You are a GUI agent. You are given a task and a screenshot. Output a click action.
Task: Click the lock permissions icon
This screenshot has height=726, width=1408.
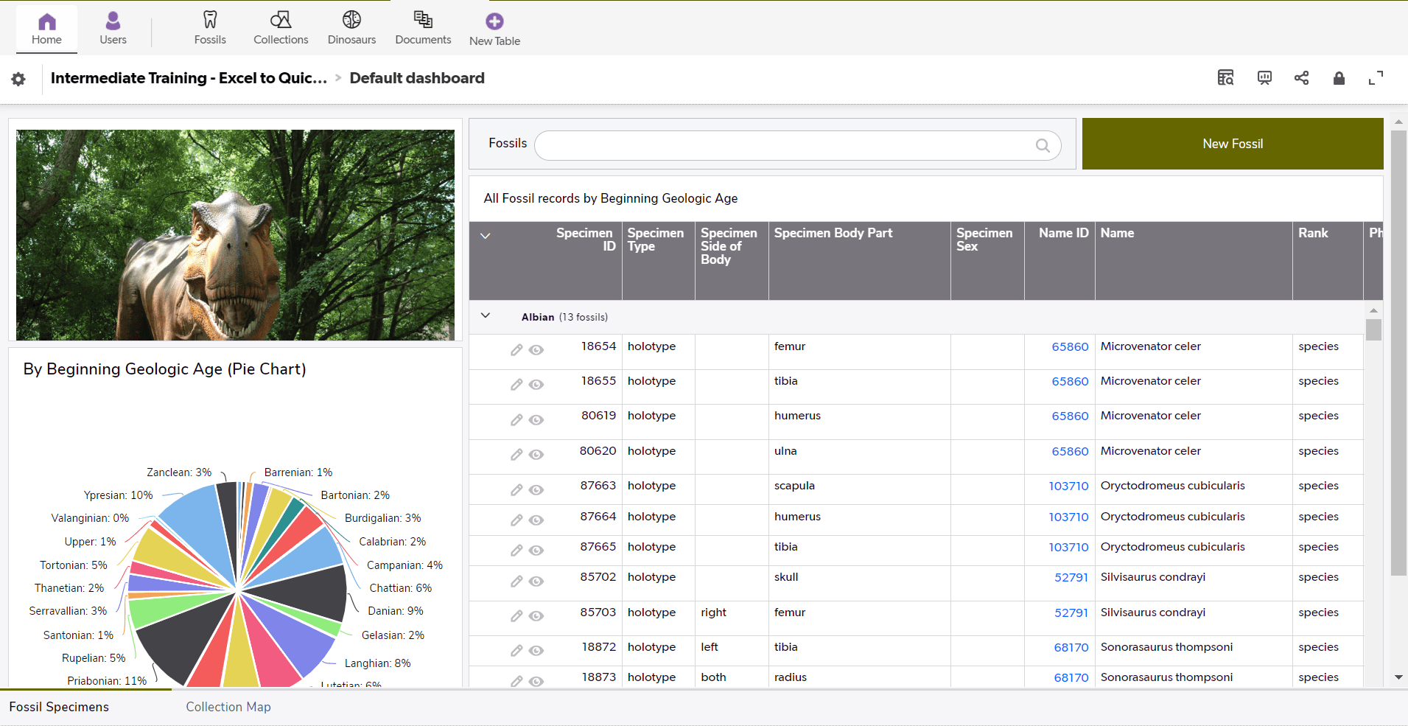(x=1339, y=78)
